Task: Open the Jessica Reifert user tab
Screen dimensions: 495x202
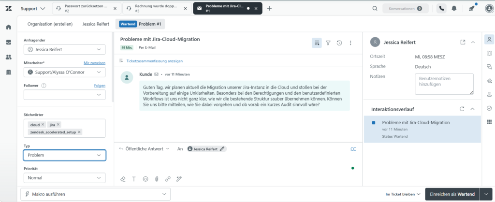Action: point(96,24)
